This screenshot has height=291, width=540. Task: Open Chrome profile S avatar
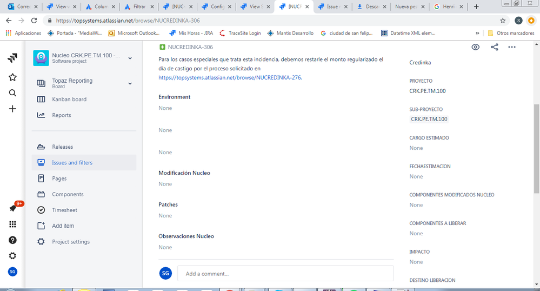pos(518,21)
